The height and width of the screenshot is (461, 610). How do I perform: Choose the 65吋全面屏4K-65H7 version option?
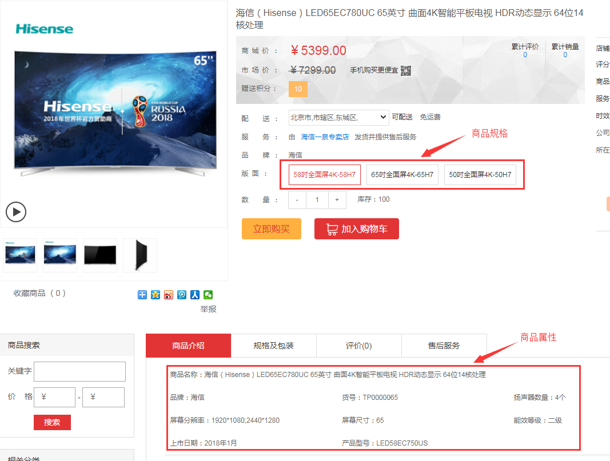point(402,175)
